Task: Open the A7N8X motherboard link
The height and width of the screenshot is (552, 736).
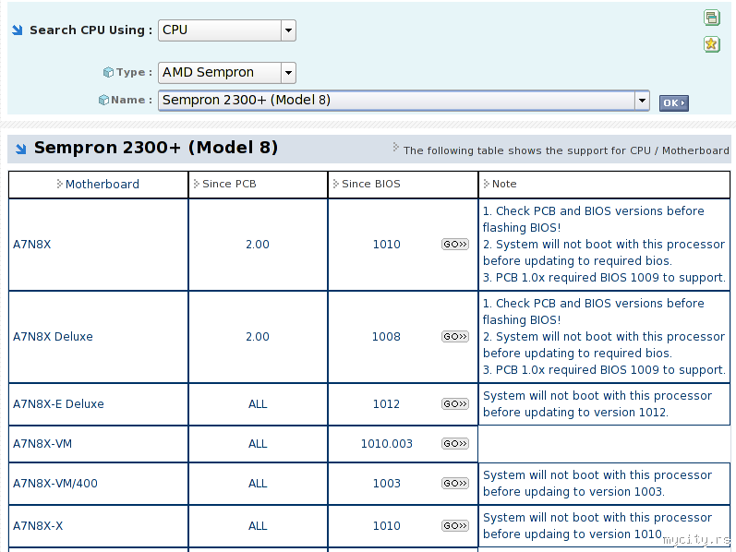Action: coord(32,244)
